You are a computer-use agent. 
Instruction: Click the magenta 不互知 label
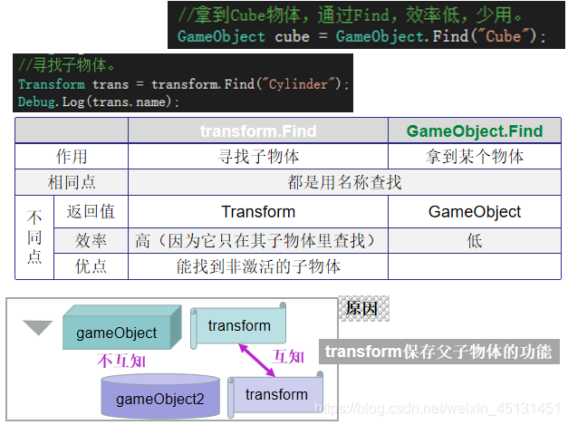click(x=121, y=361)
